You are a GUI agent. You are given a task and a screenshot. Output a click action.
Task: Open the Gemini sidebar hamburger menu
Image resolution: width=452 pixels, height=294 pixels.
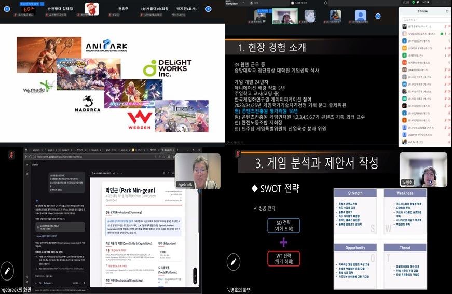point(28,165)
